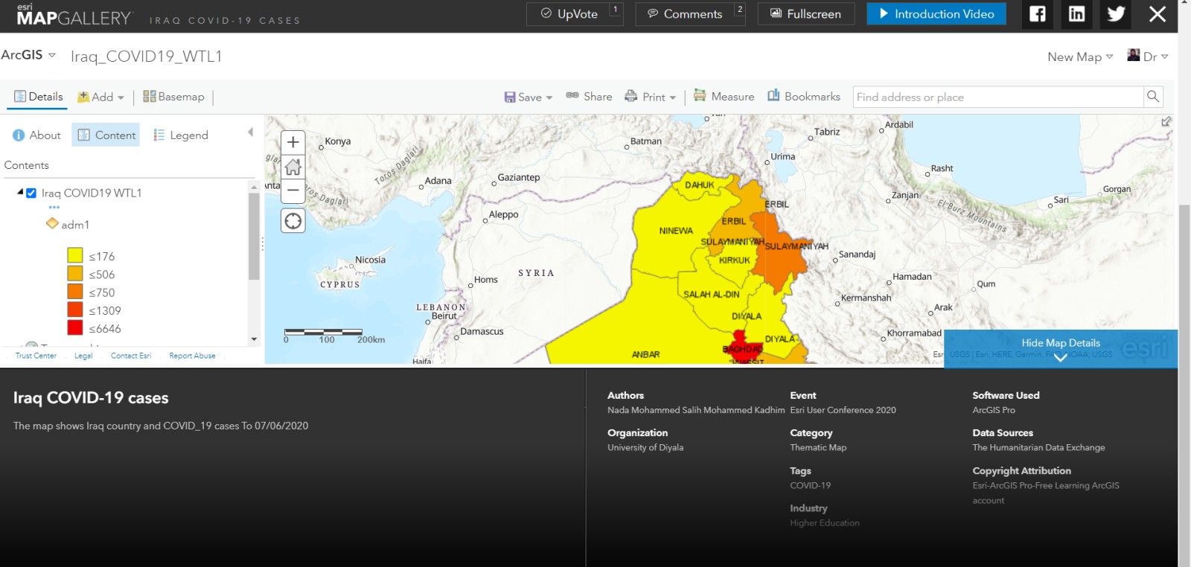The image size is (1191, 567).
Task: Switch to the Details tab
Action: coord(39,97)
